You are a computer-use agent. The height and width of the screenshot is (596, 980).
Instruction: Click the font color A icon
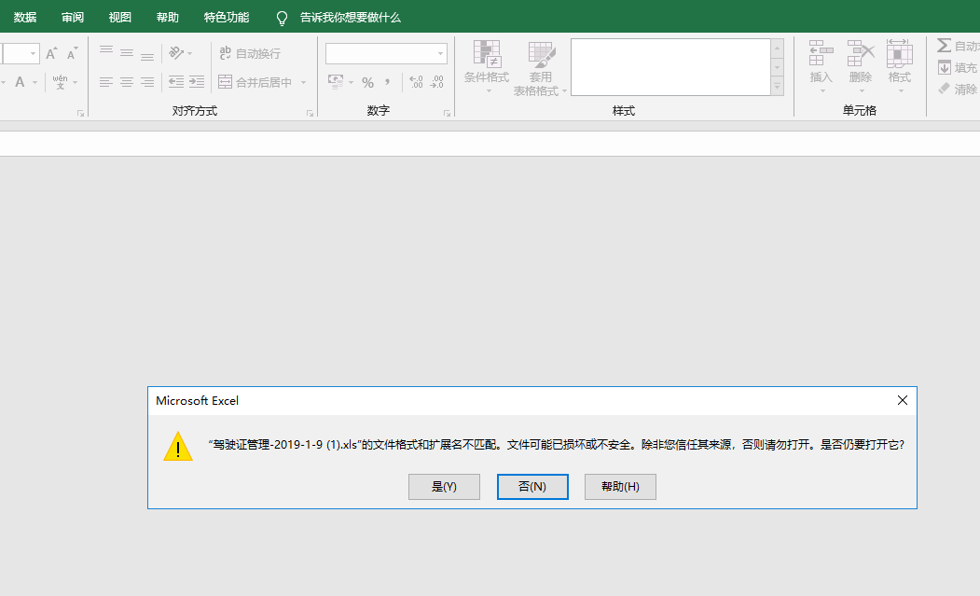click(20, 82)
